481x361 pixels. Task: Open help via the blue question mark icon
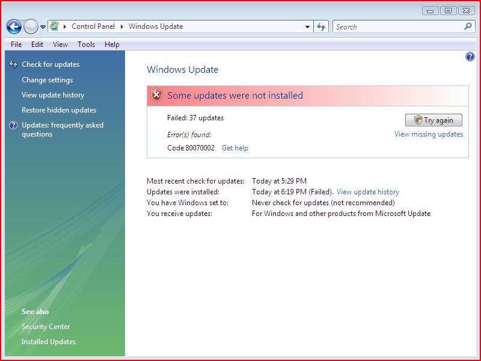point(470,57)
